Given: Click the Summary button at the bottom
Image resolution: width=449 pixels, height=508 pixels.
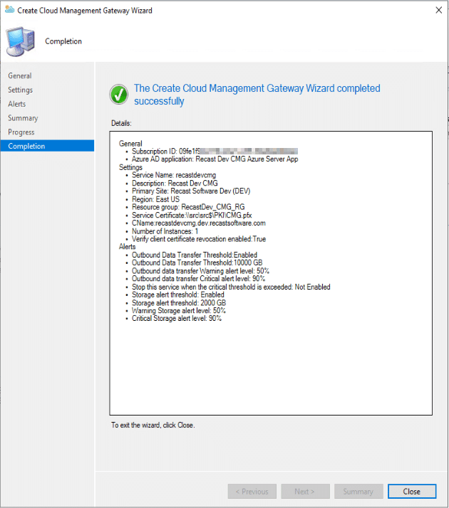Looking at the screenshot, I should click(x=358, y=491).
